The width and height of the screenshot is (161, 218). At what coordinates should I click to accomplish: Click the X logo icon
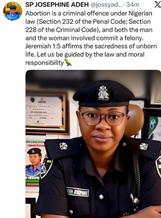click(x=157, y=5)
